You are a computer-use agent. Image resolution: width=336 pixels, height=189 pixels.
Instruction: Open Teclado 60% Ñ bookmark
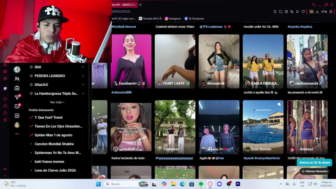(x=150, y=19)
